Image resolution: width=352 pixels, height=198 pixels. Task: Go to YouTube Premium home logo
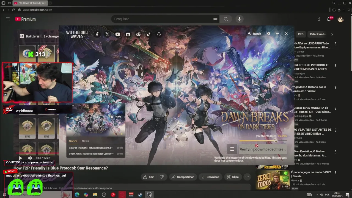(25, 19)
